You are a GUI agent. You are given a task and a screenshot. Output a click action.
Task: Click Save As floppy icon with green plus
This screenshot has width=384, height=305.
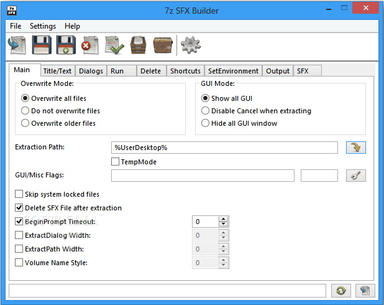66,45
